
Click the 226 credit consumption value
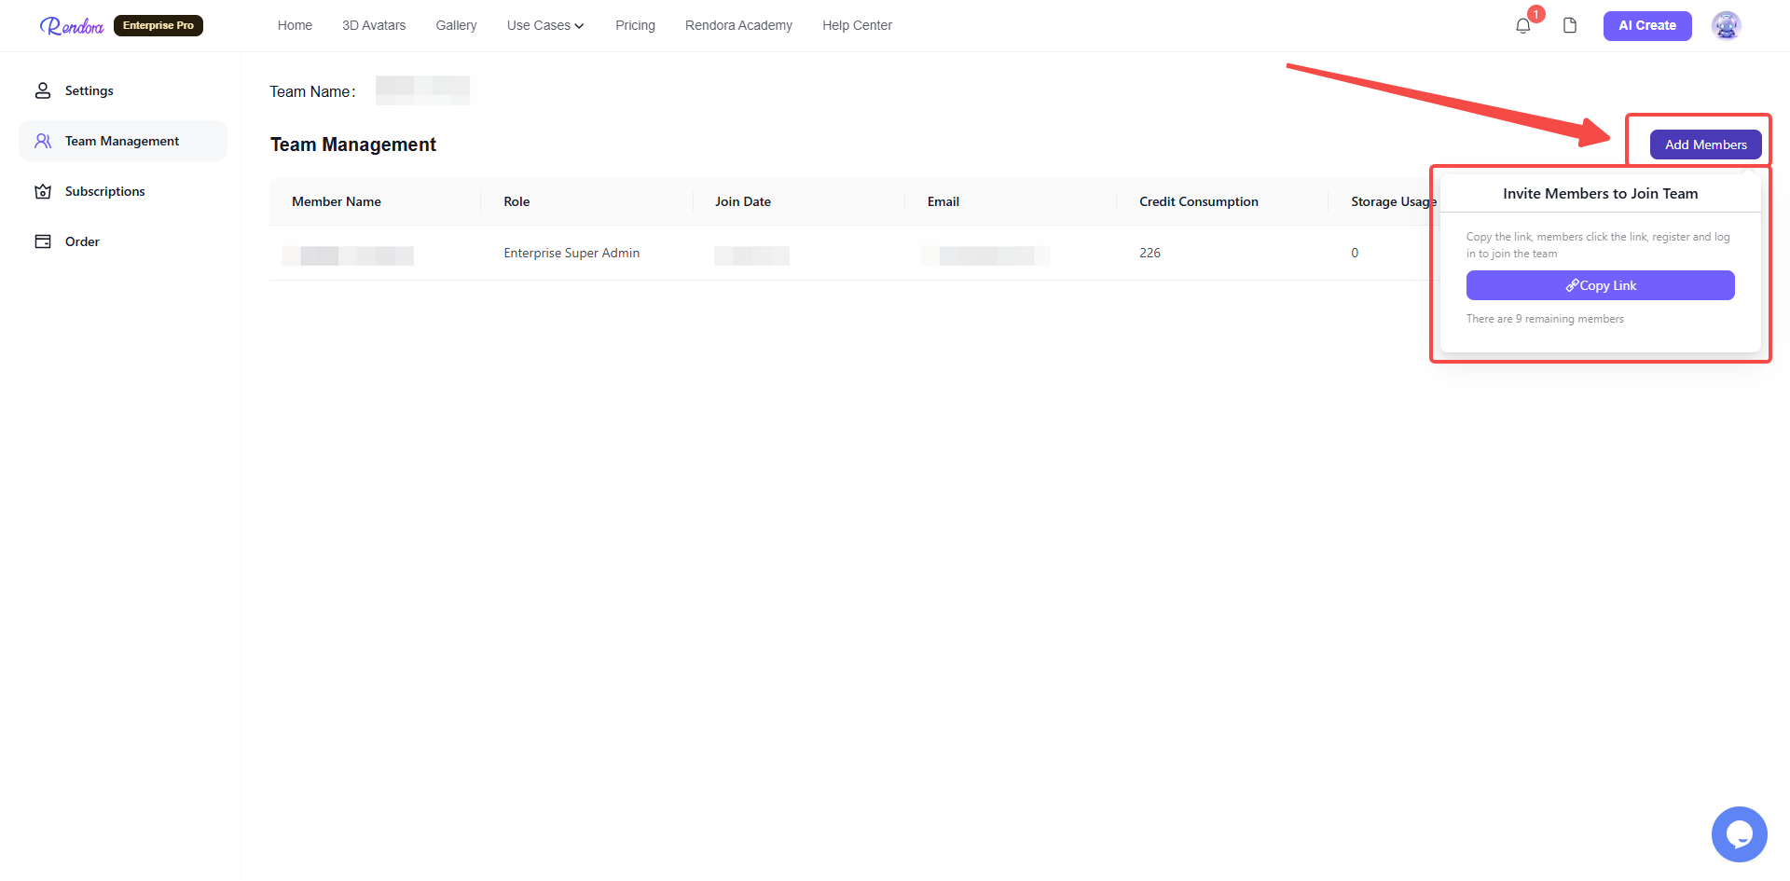pyautogui.click(x=1150, y=253)
